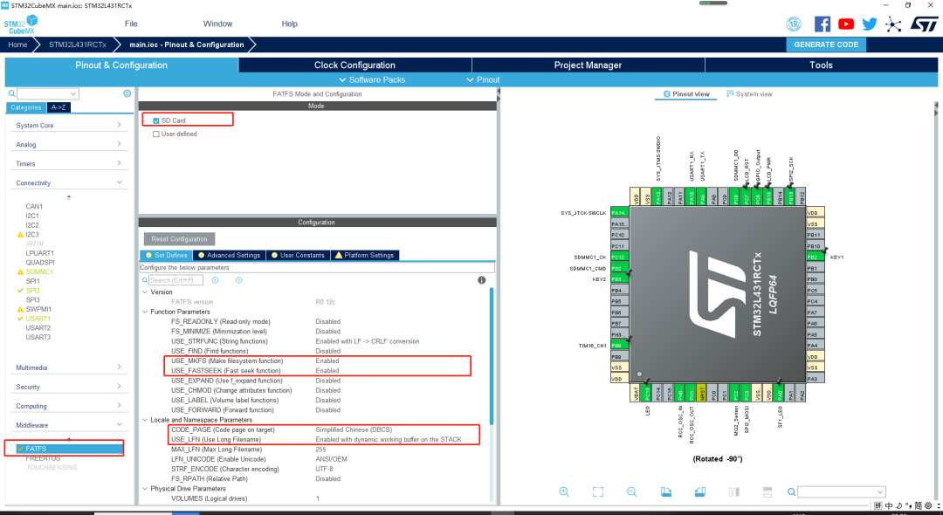
Task: Collapse the Function Parameters group
Action: [x=145, y=312]
